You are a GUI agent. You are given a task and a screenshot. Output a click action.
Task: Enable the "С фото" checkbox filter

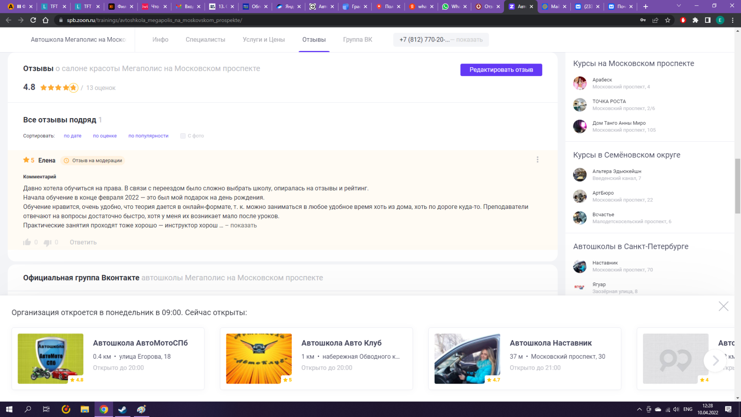[x=183, y=136]
